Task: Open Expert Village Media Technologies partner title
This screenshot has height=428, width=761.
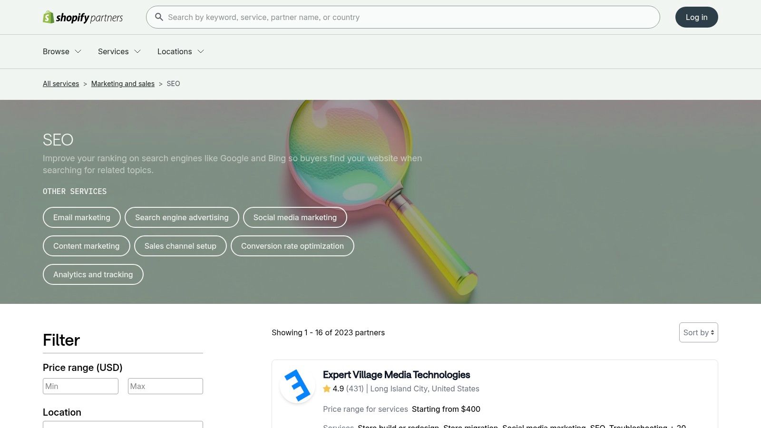Action: (396, 375)
